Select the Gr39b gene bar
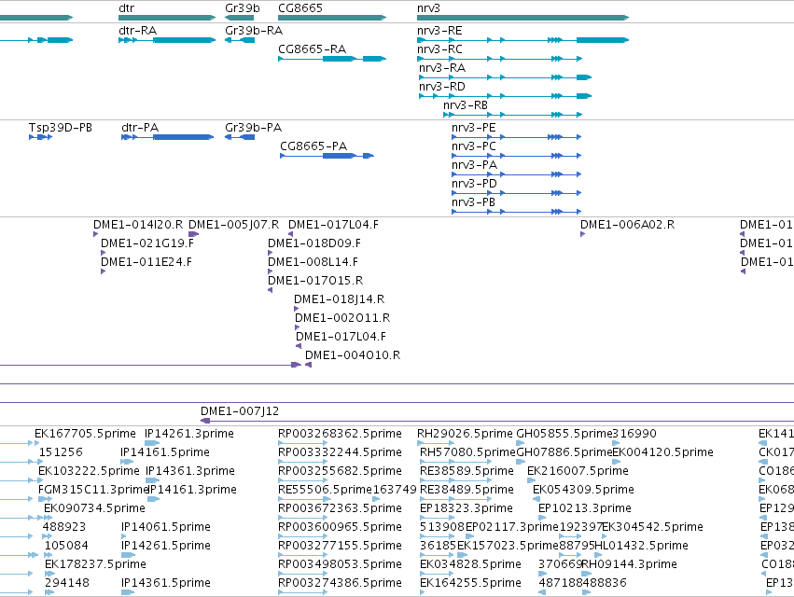This screenshot has height=597, width=794. 239,18
